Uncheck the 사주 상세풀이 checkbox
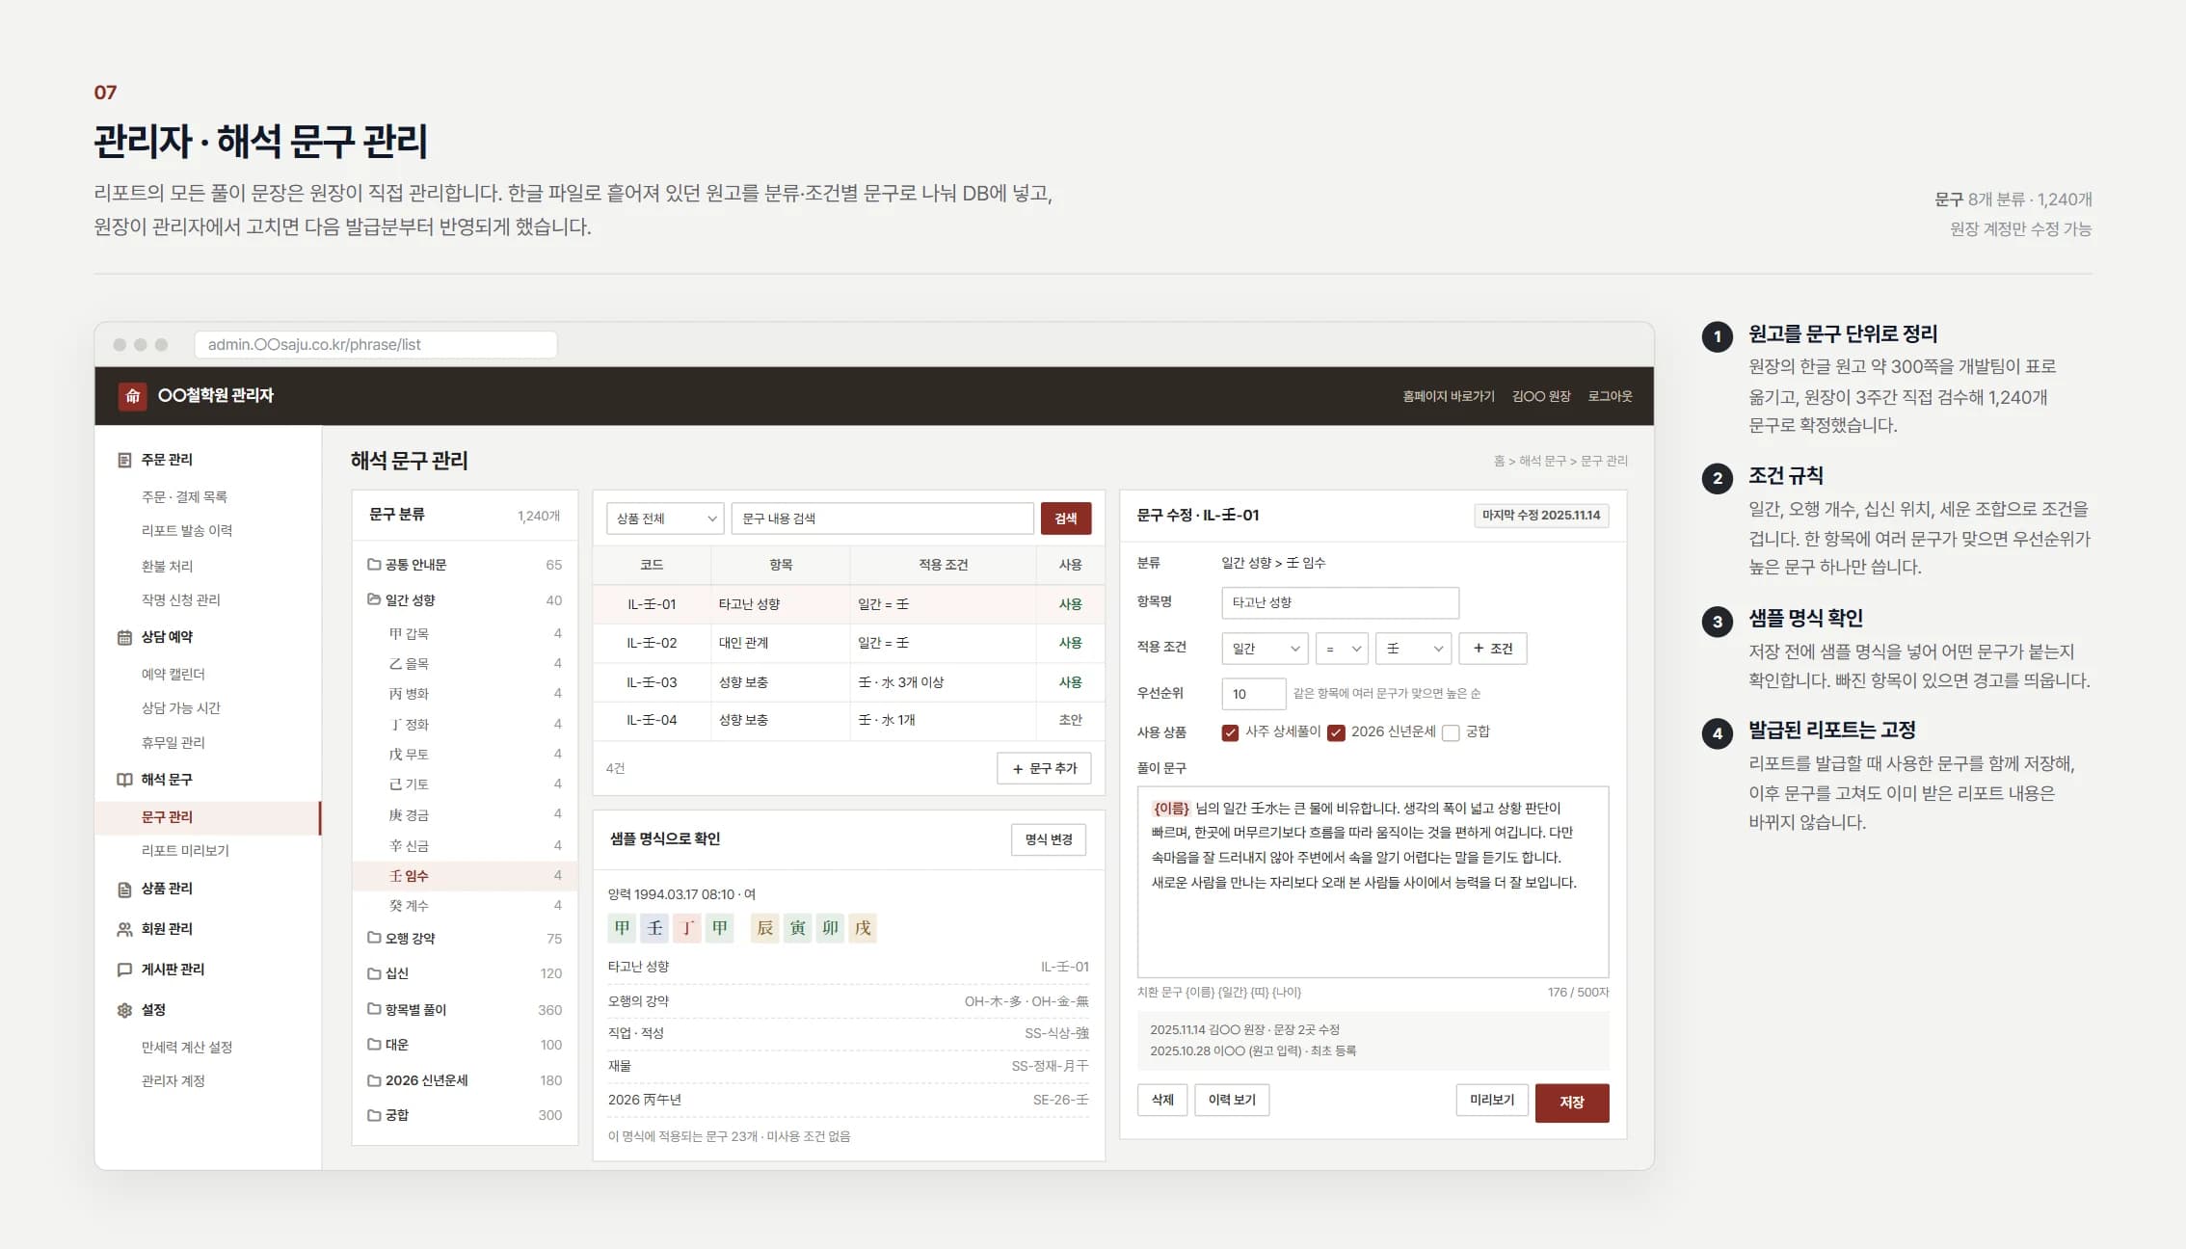 point(1230,732)
